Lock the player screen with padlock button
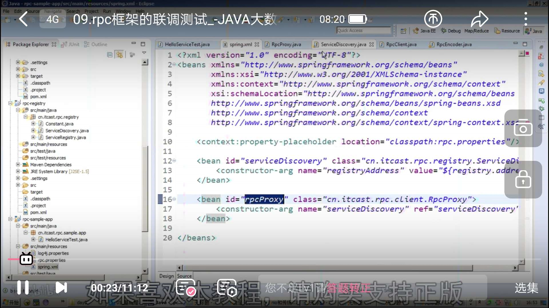 pos(523,179)
